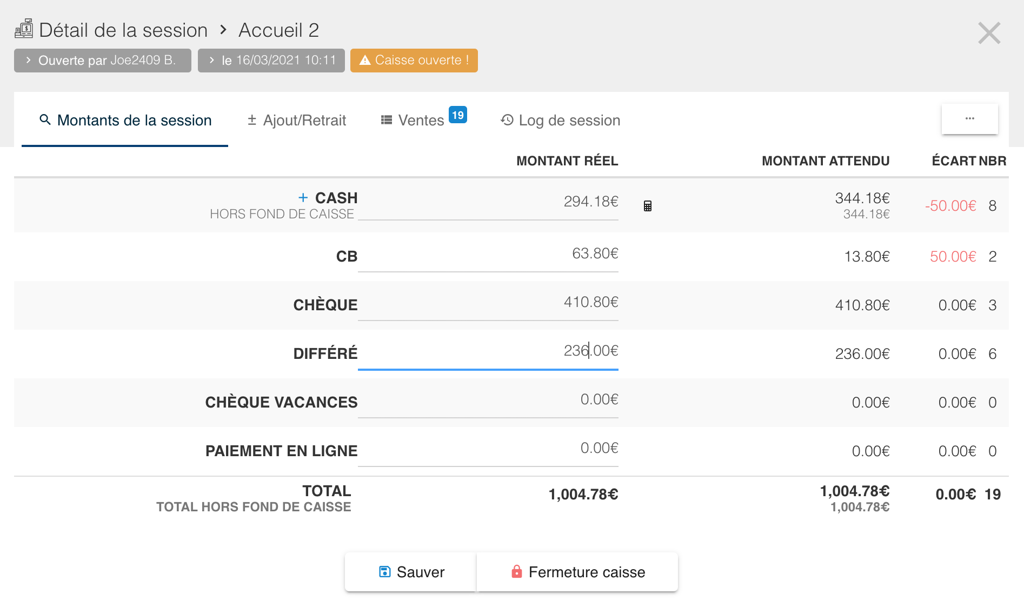1024x614 pixels.
Task: Click the cash register icon in header
Action: [24, 29]
